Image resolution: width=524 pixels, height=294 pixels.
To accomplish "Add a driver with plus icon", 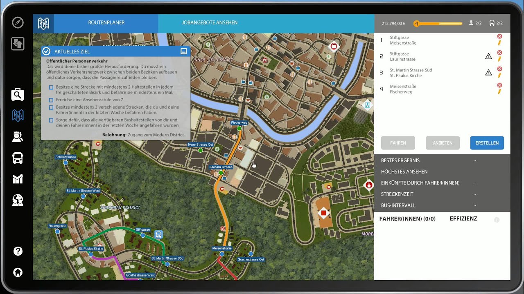I will [497, 220].
